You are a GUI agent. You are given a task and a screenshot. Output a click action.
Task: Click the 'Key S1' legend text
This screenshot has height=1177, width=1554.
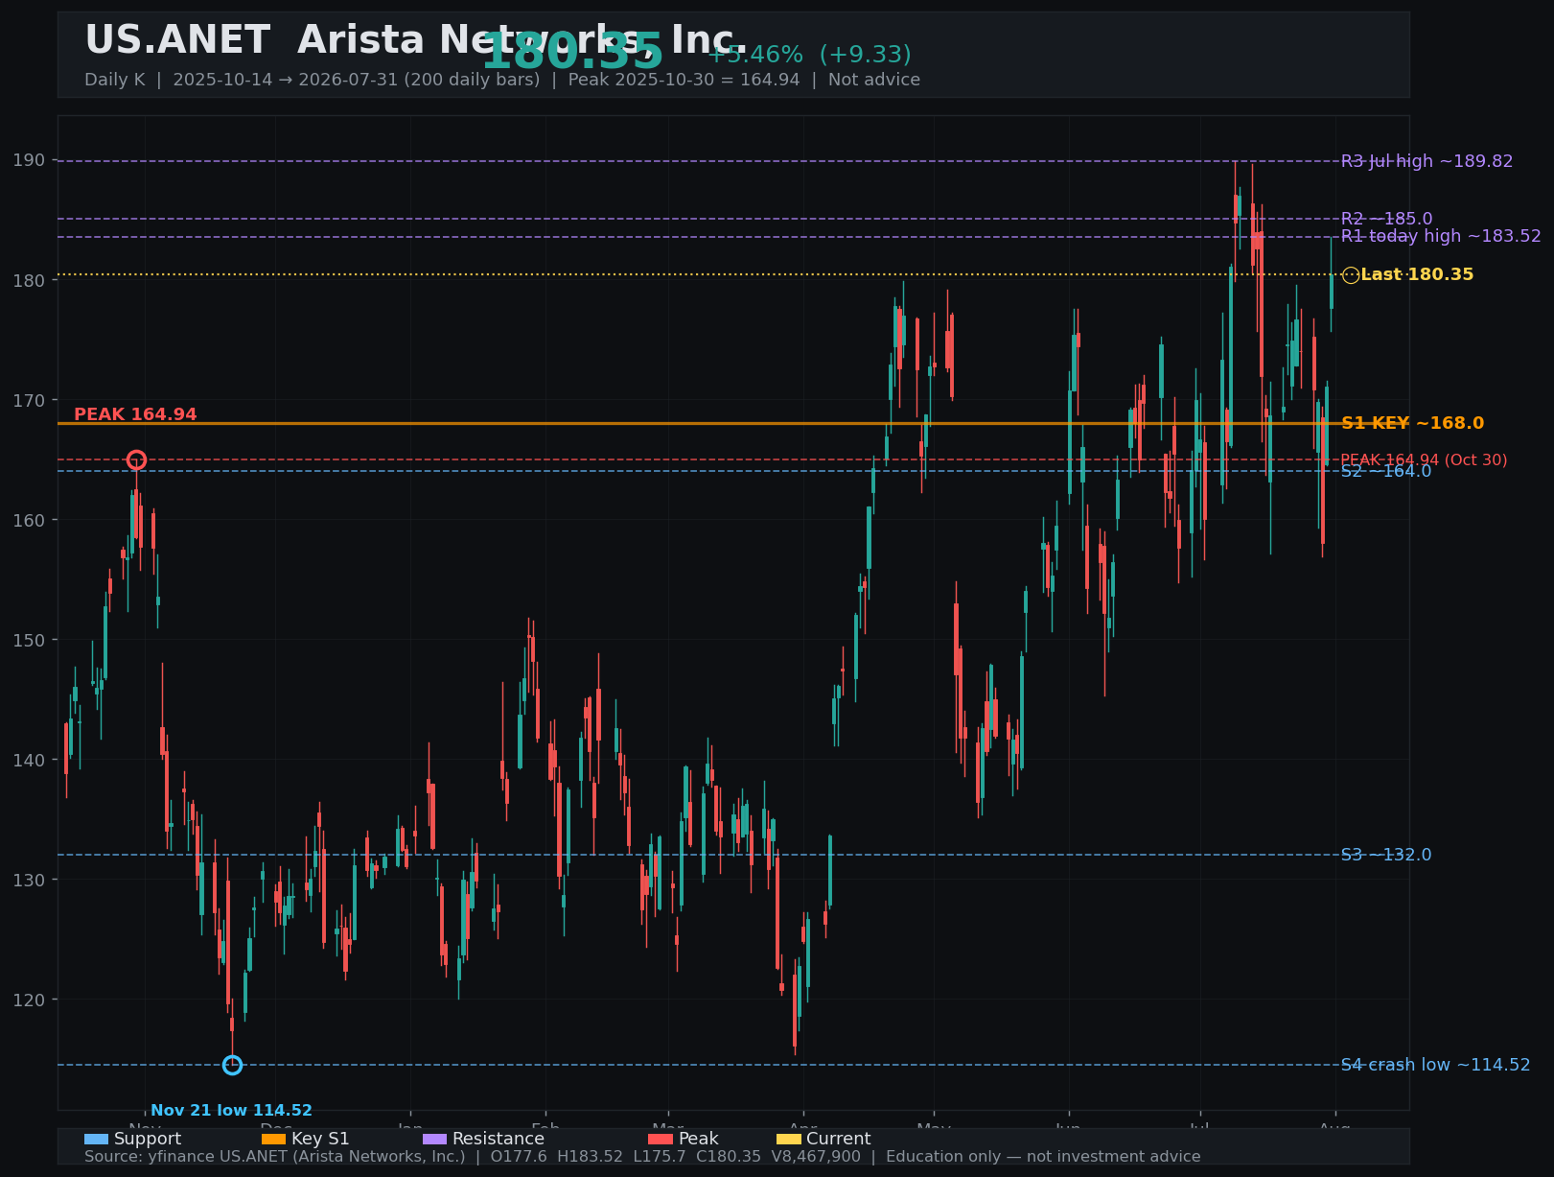(320, 1139)
